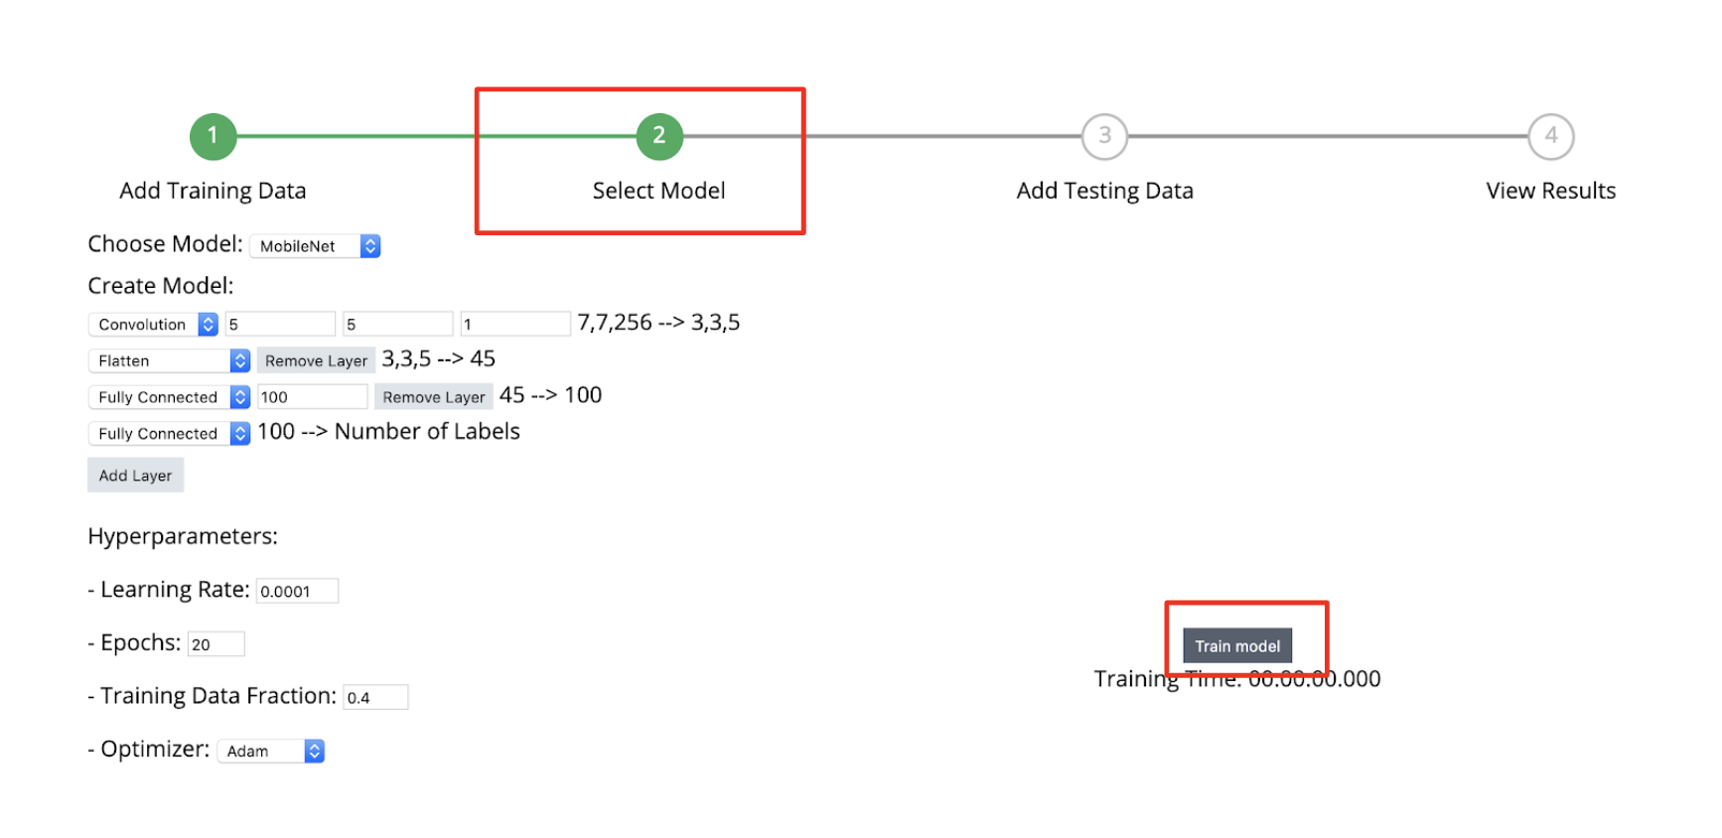
Task: Click the Learning Rate input field
Action: (297, 592)
